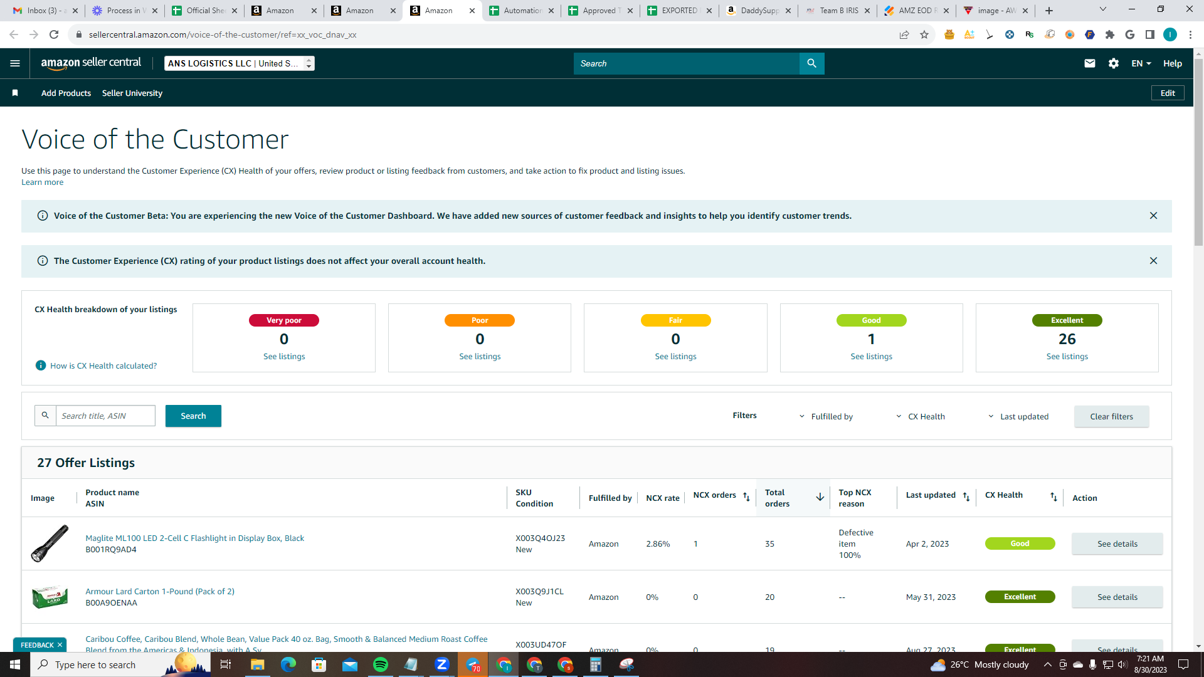1204x677 pixels.
Task: Open Zoom from the taskbar
Action: (442, 664)
